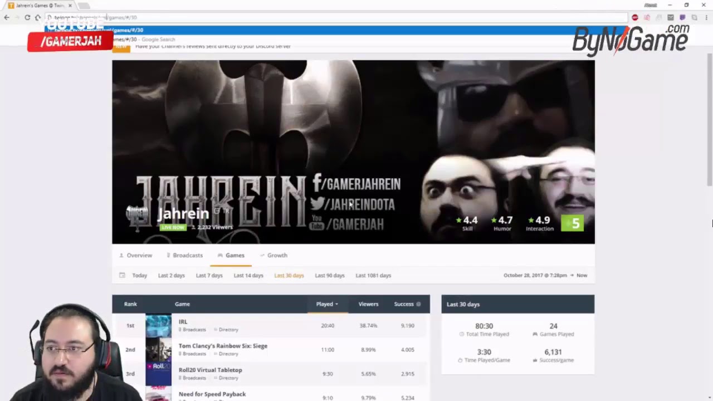Click the calendar icon before Today
The width and height of the screenshot is (713, 401).
[x=122, y=275]
